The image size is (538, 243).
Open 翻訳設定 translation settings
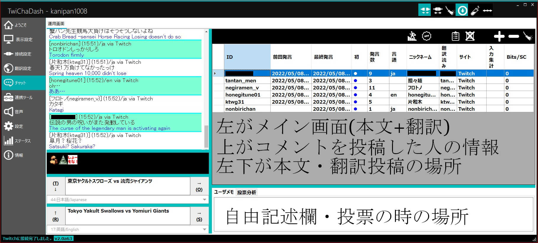[x=23, y=68]
